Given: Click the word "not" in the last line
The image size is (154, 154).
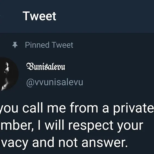Looking at the screenshot, I should pyautogui.click(x=68, y=142).
